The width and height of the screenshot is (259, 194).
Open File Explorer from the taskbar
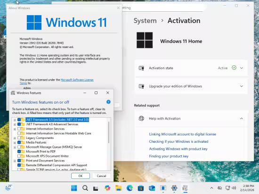tap(118, 188)
